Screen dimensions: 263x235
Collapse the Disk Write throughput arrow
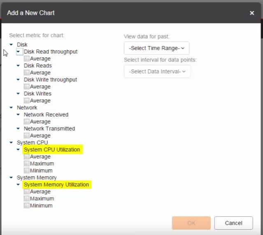(x=18, y=80)
